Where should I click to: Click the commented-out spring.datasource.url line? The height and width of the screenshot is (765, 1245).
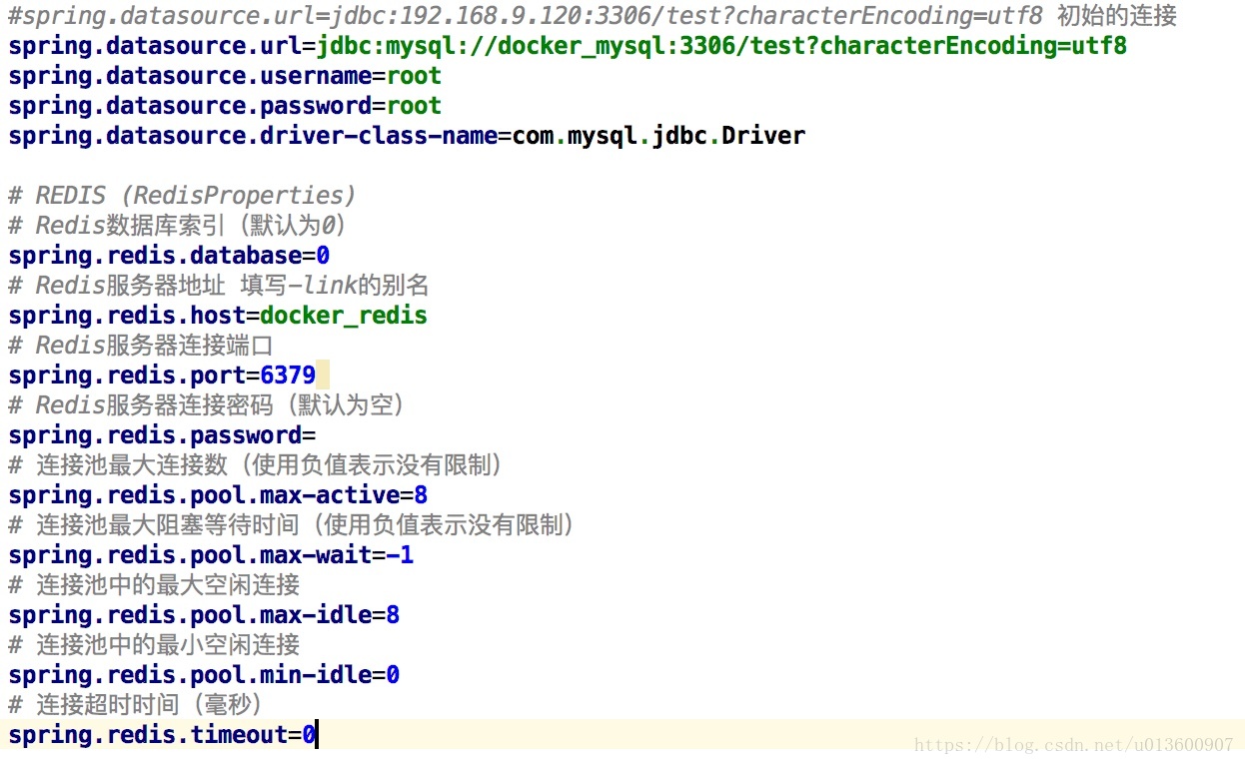click(593, 15)
